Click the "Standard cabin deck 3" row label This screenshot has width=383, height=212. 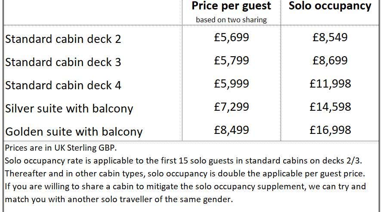coord(63,62)
